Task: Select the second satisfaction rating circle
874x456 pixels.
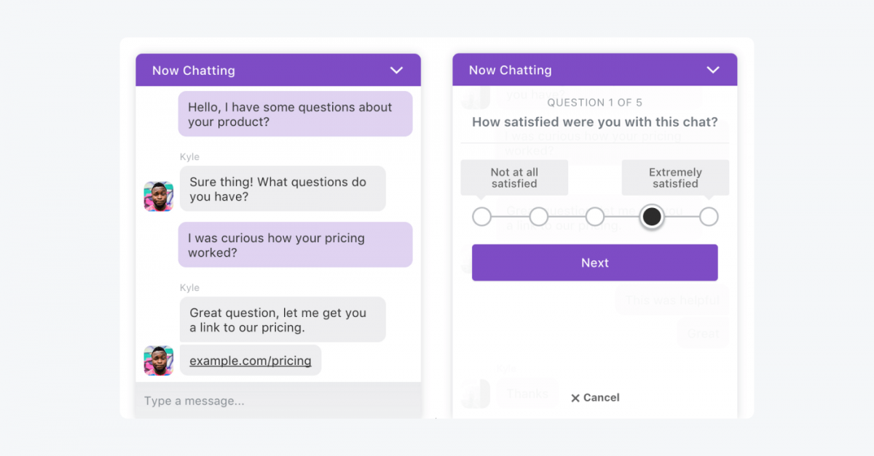Action: (539, 217)
